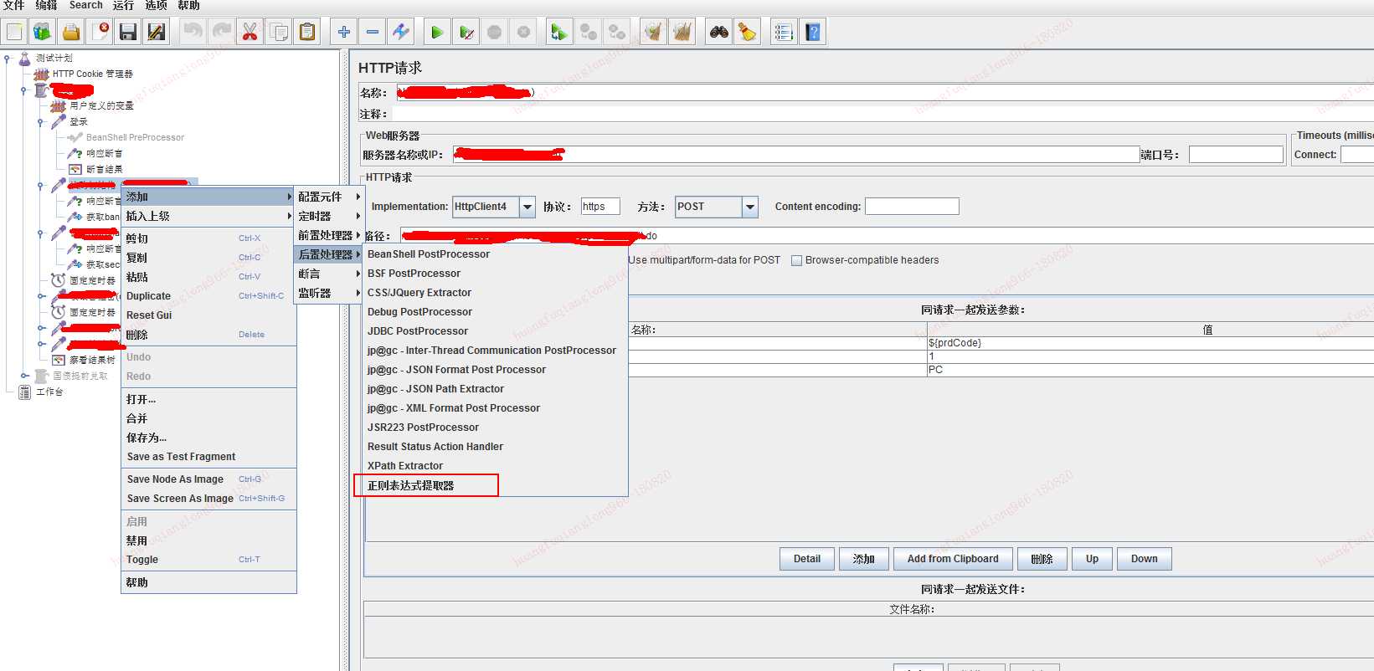Choose Reset Gui in the context menu

click(208, 315)
